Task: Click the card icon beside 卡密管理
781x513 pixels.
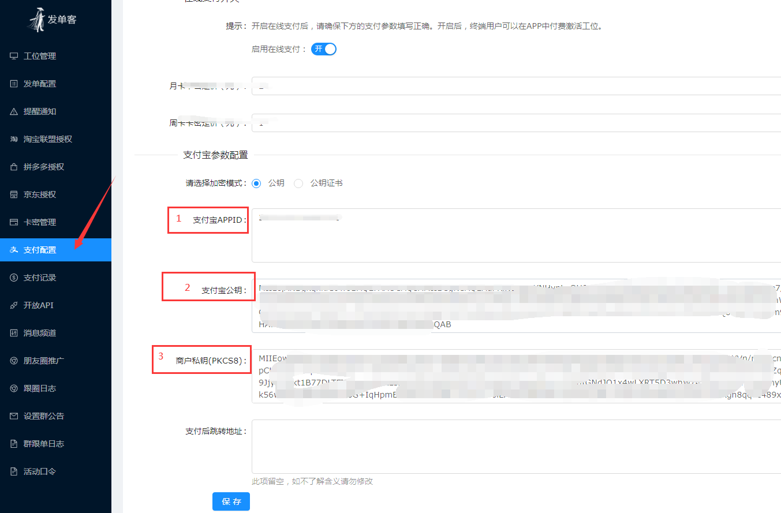Action: click(x=14, y=222)
